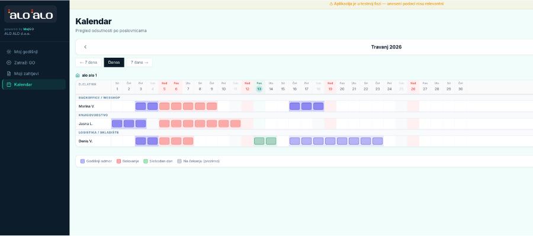Click the Godišnji odmor purple legend swatch
Screen dimensions: 533x236
pyautogui.click(x=83, y=160)
